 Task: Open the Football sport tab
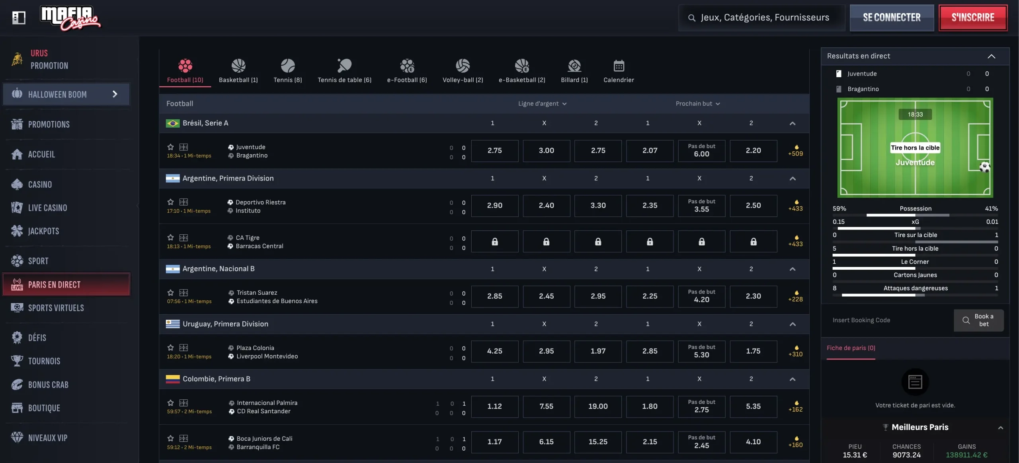coord(185,71)
